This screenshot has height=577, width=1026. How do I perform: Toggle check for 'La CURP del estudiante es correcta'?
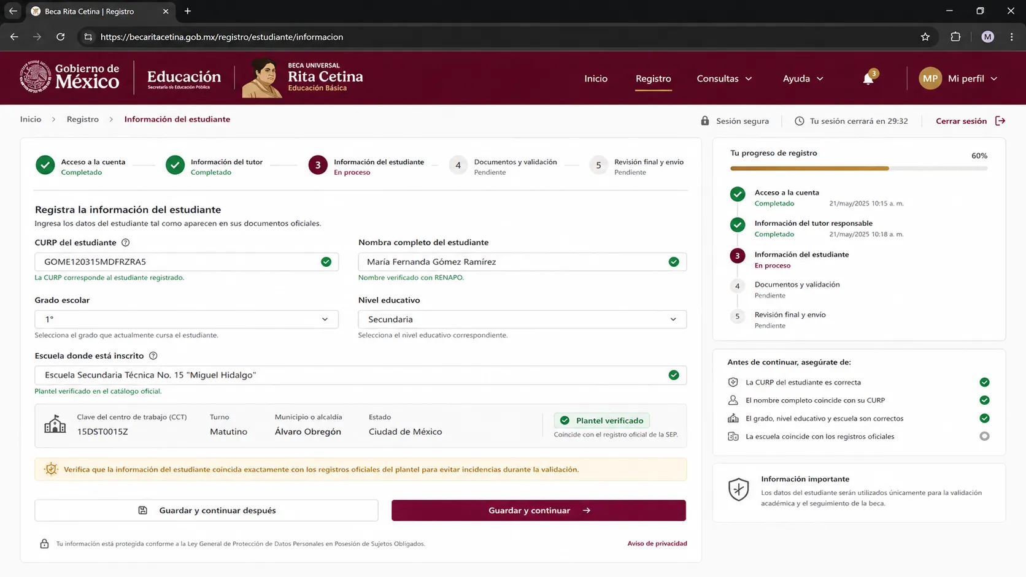click(984, 382)
